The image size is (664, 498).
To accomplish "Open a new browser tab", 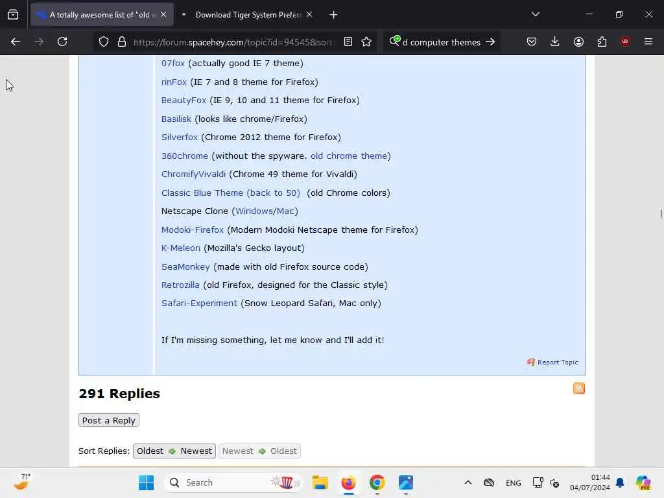I will coord(334,15).
